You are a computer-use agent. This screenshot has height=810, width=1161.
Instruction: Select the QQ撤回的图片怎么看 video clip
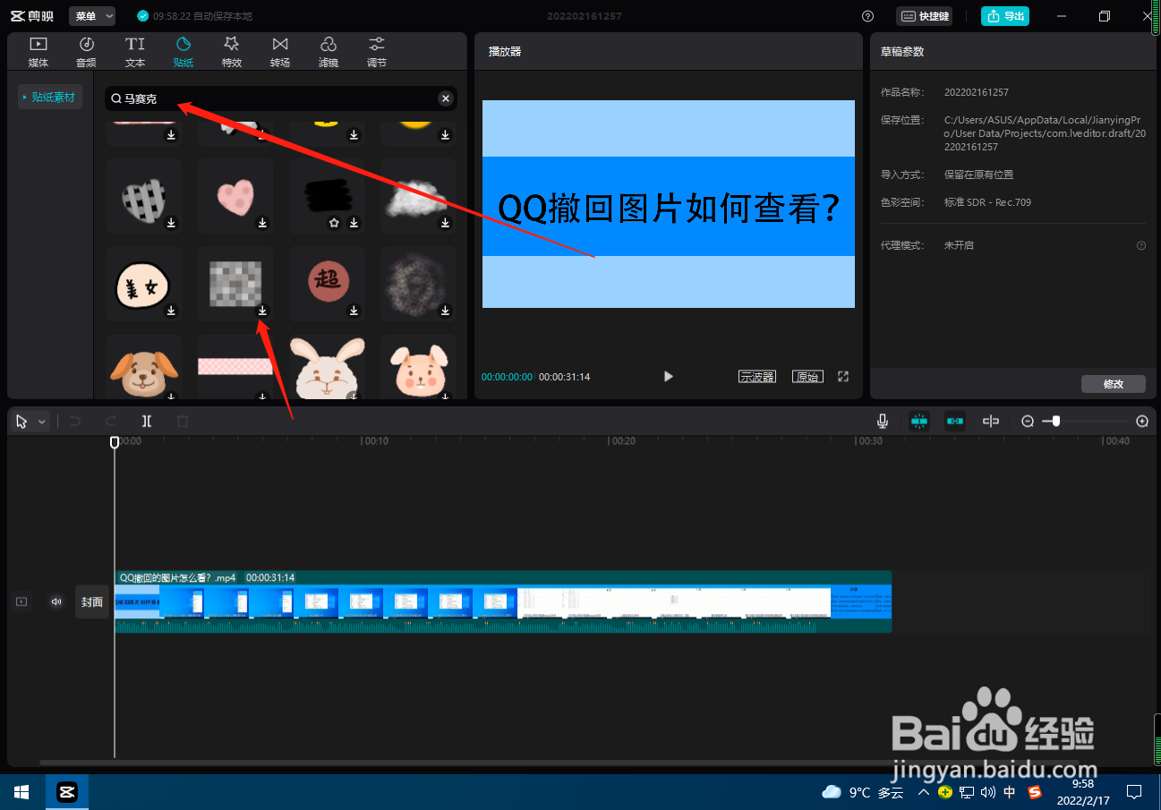click(503, 601)
